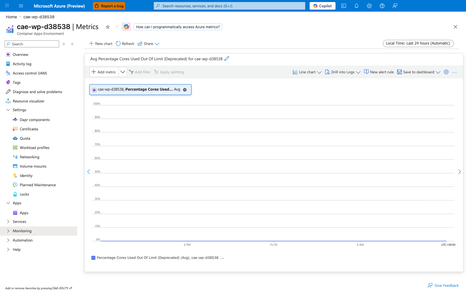
Task: Star cae-wp-d38538 as a favorite
Action: pos(108,27)
